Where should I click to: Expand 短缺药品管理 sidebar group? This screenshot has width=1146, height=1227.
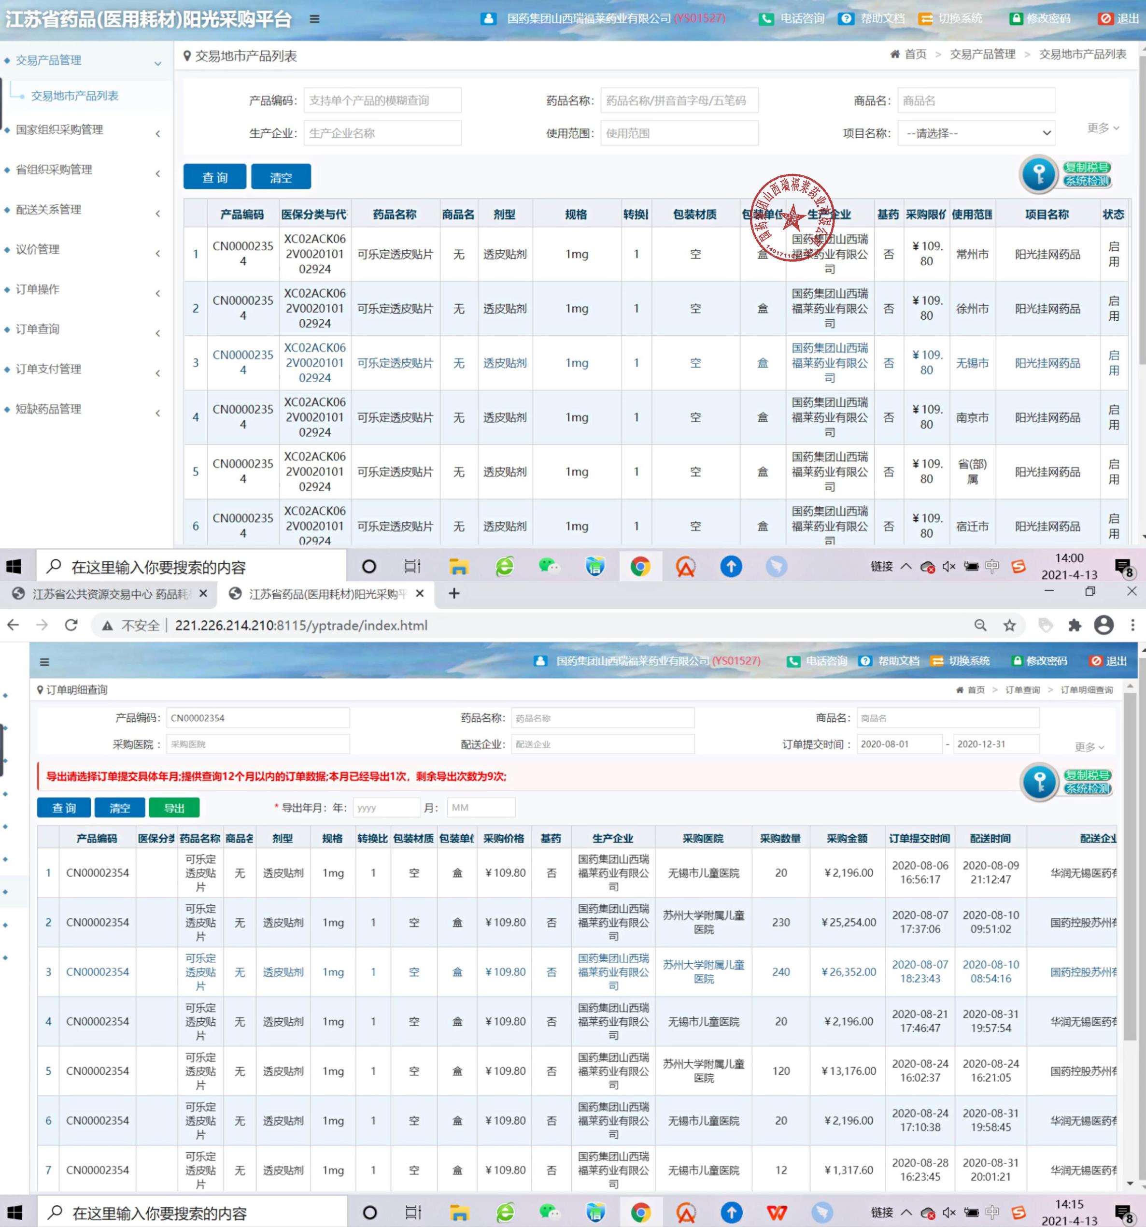(86, 409)
